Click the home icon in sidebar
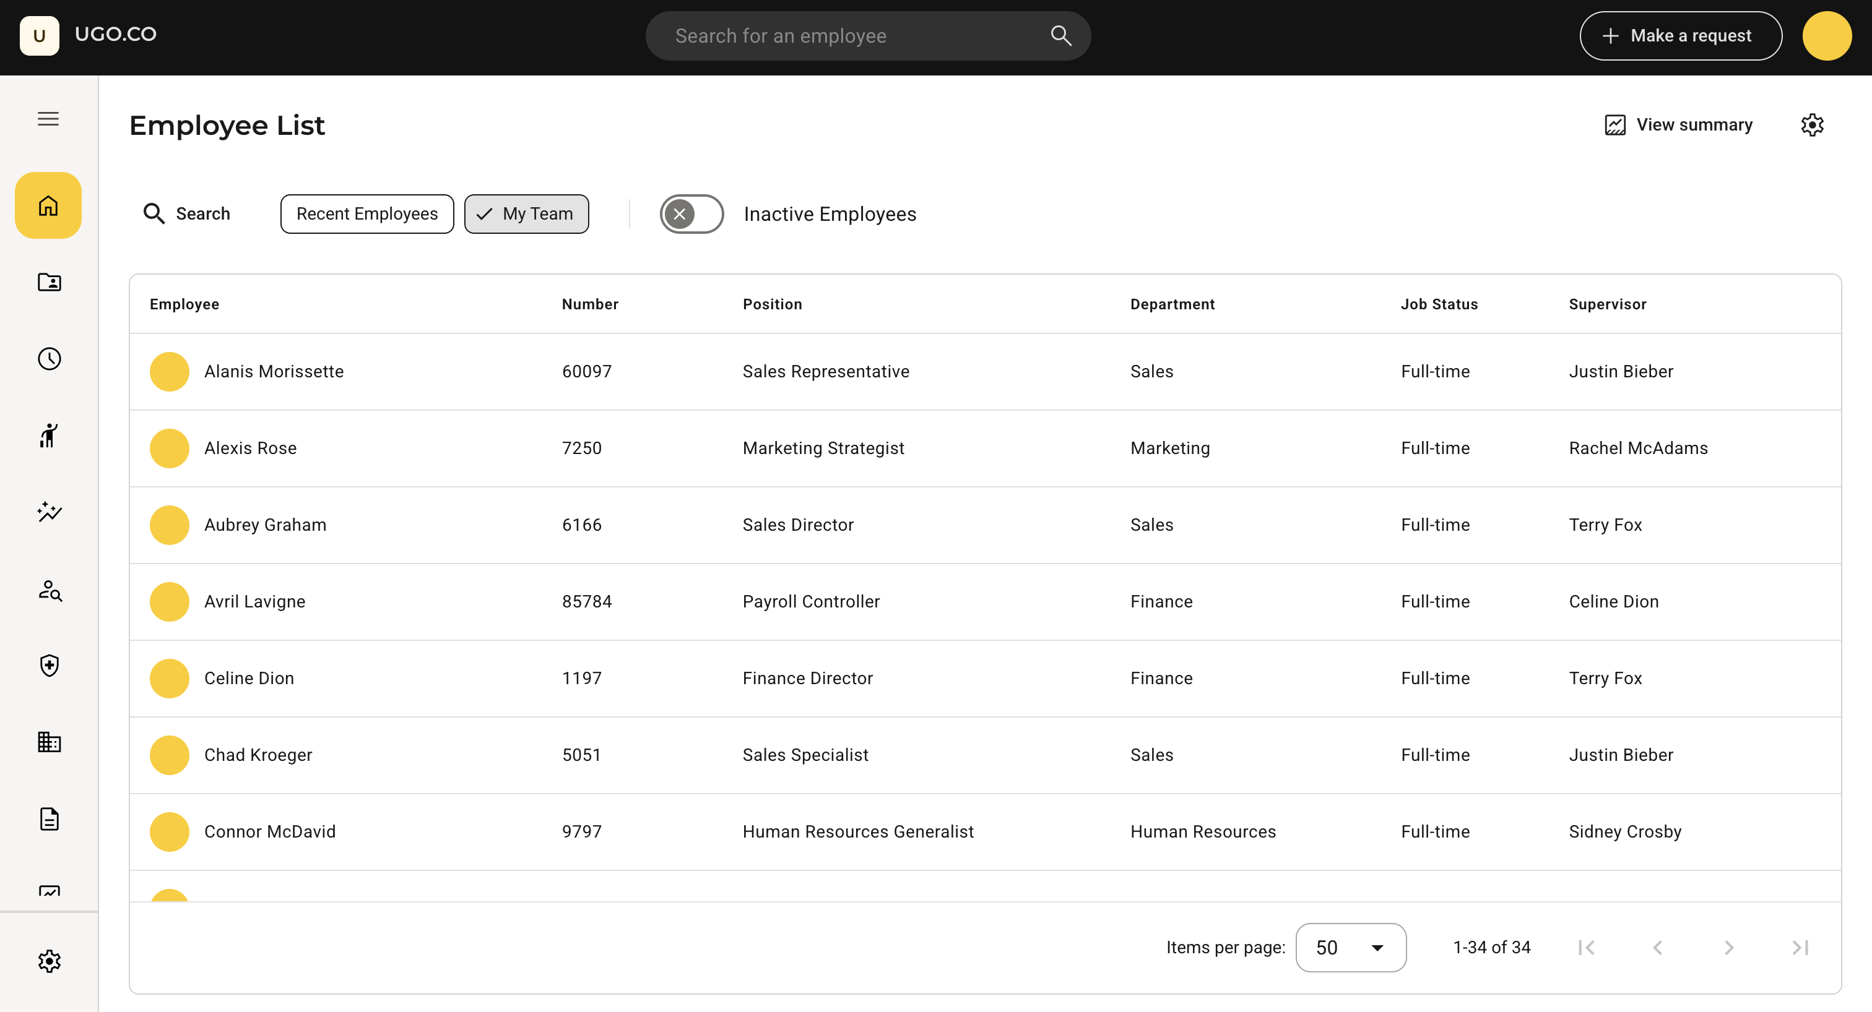 (48, 205)
